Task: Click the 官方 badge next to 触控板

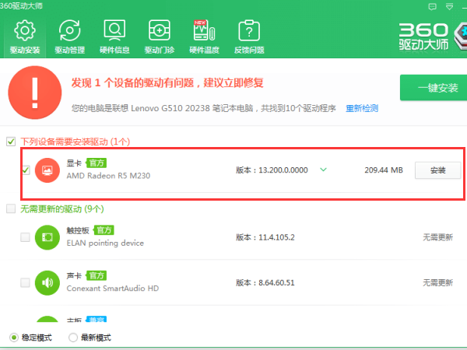Action: (x=104, y=230)
